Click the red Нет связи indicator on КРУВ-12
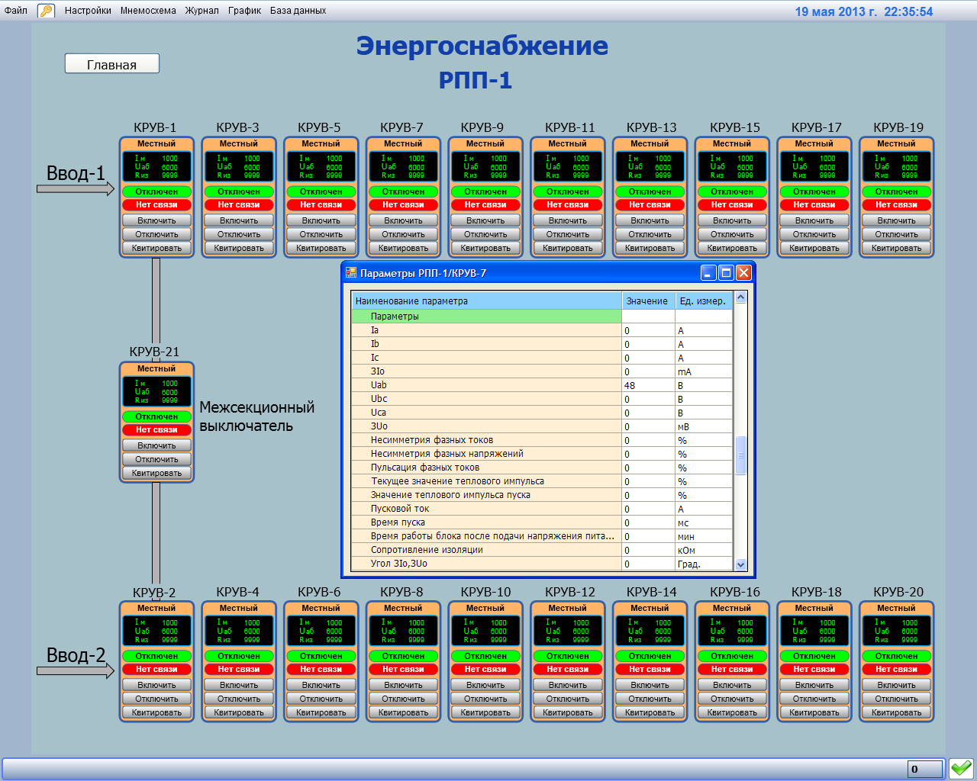 567,669
